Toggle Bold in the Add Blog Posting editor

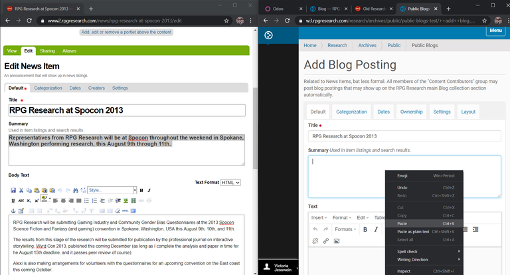(x=365, y=229)
